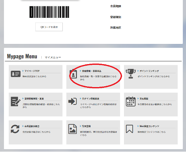Click the circular refresh arrows renewal icon
This screenshot has width=186, height=152.
tap(15, 129)
